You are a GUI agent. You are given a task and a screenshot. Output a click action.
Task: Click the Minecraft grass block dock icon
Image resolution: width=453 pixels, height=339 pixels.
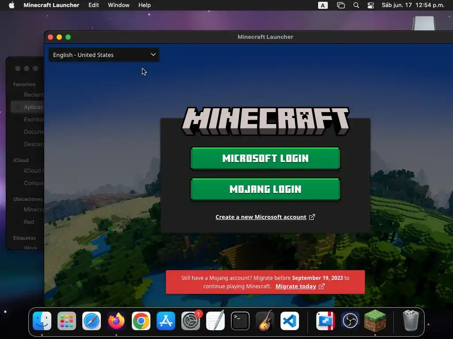[x=375, y=321]
